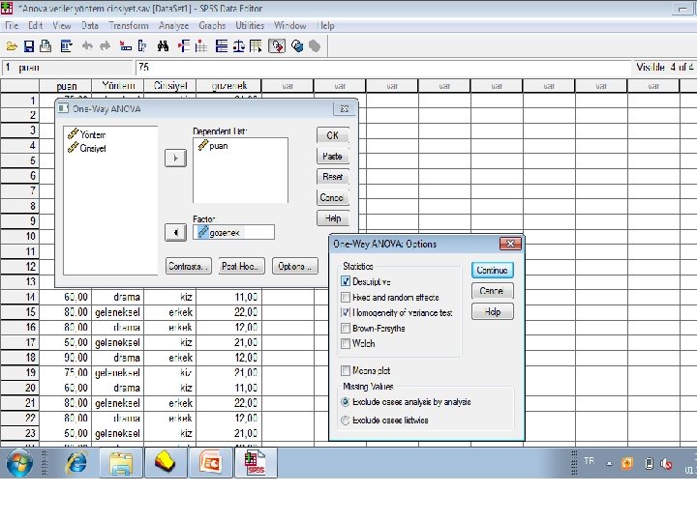The height and width of the screenshot is (522, 697).
Task: Click the Insert Cases icon
Action: tap(184, 46)
